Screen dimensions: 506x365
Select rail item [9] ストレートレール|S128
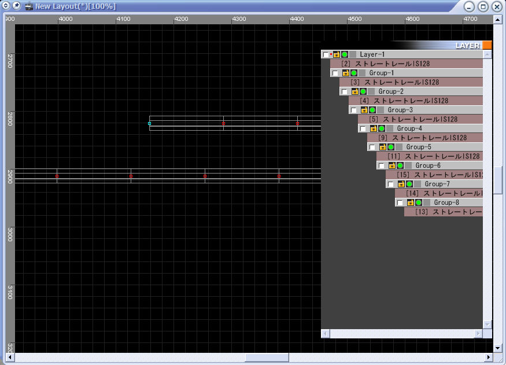(425, 138)
